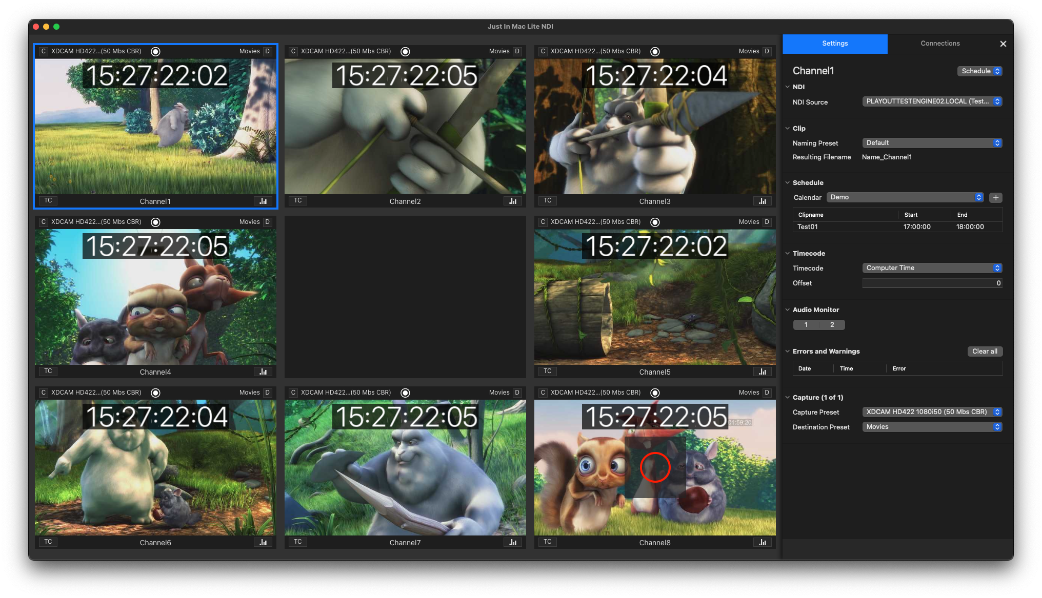Screen dimensions: 1042x598
Task: Open audio meters icon for Channel7
Action: (x=513, y=542)
